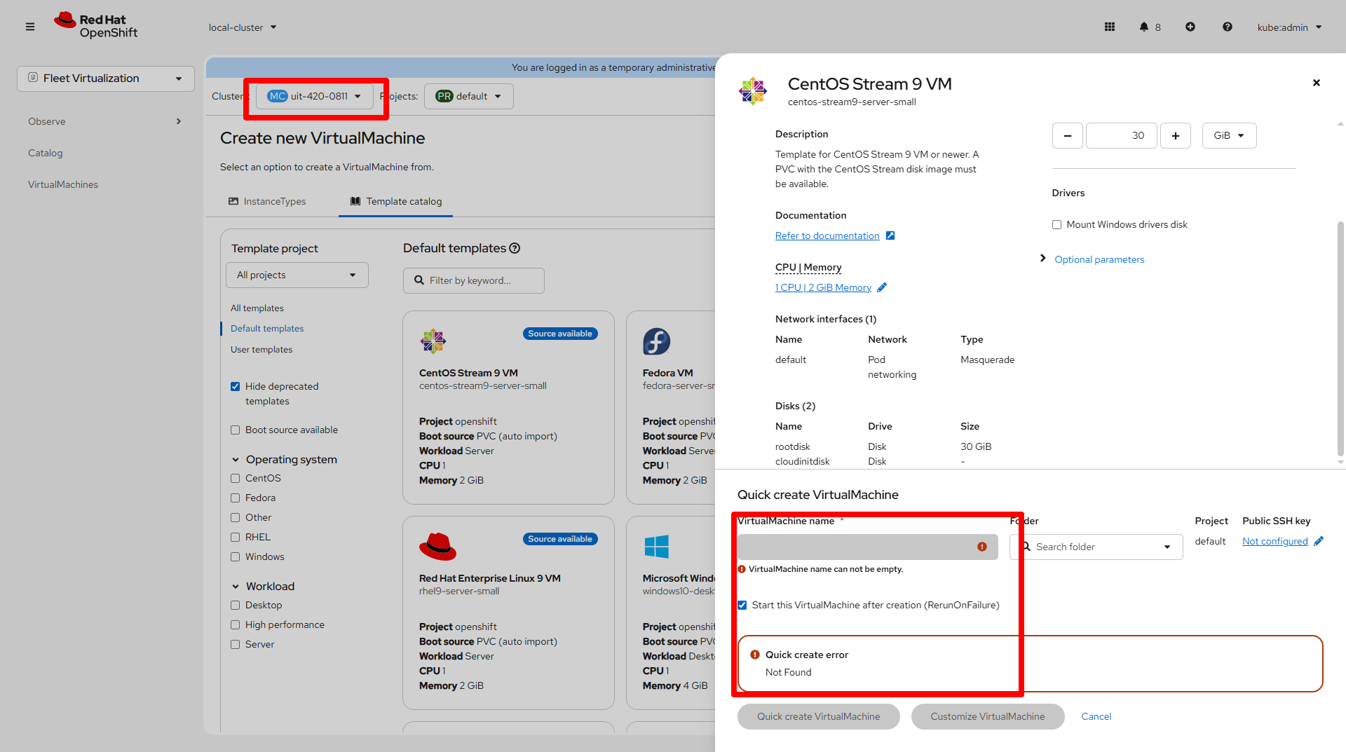The height and width of the screenshot is (752, 1346).
Task: Open the kube:admin user menu
Action: 1289,27
